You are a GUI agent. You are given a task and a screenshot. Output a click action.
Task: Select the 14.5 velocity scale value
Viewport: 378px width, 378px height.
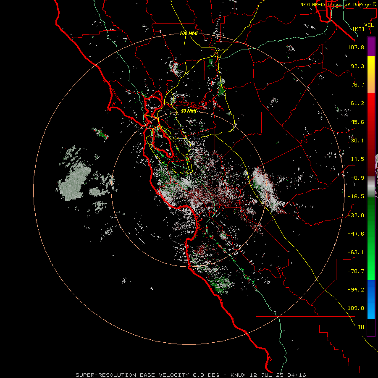(x=357, y=159)
